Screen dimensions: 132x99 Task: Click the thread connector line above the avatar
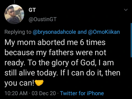click(14, 2)
